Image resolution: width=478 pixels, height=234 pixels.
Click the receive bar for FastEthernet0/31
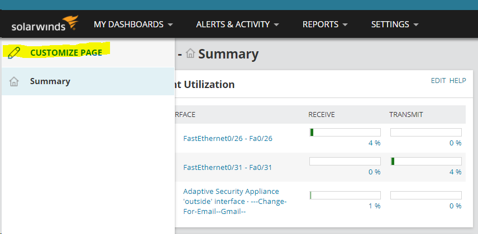click(x=345, y=161)
